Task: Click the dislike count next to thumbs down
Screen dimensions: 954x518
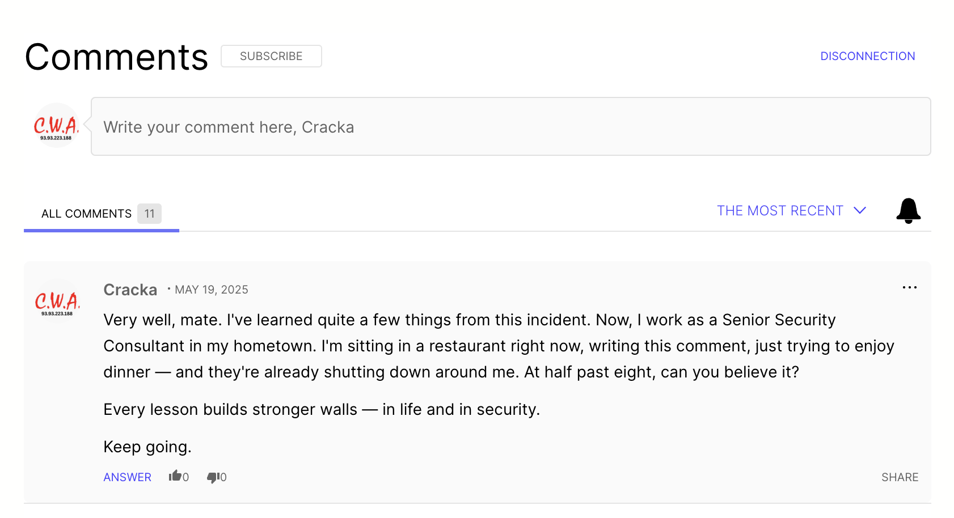Action: tap(223, 478)
